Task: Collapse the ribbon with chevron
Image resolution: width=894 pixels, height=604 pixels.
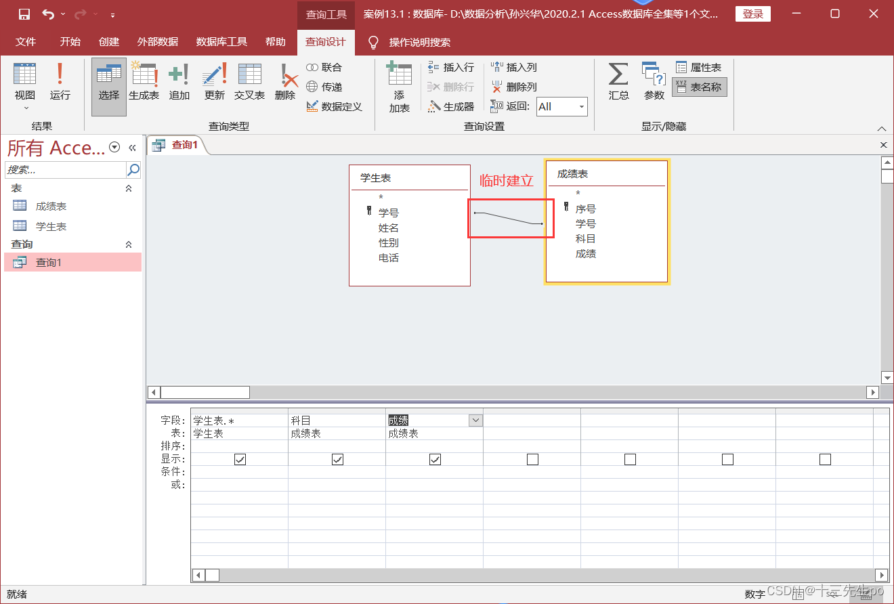Action: (x=881, y=129)
